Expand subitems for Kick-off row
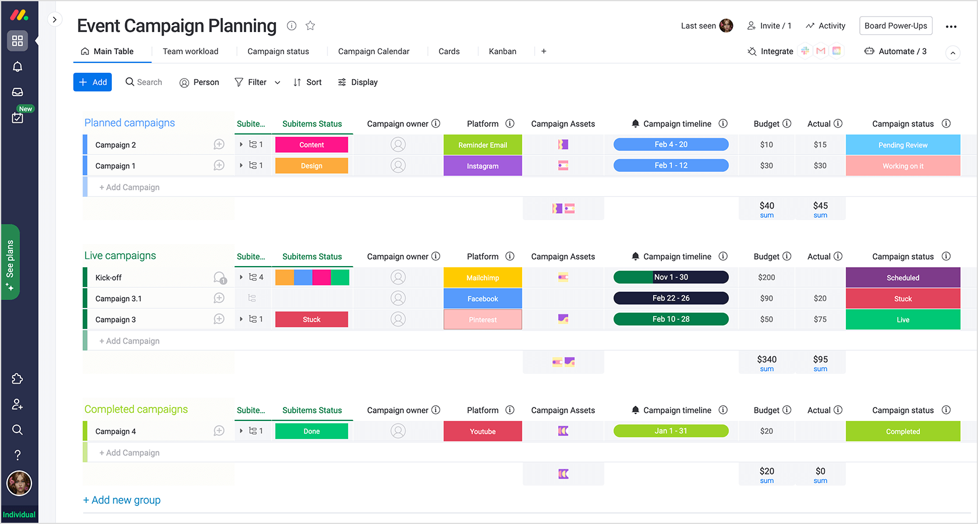The height and width of the screenshot is (524, 978). pos(241,277)
